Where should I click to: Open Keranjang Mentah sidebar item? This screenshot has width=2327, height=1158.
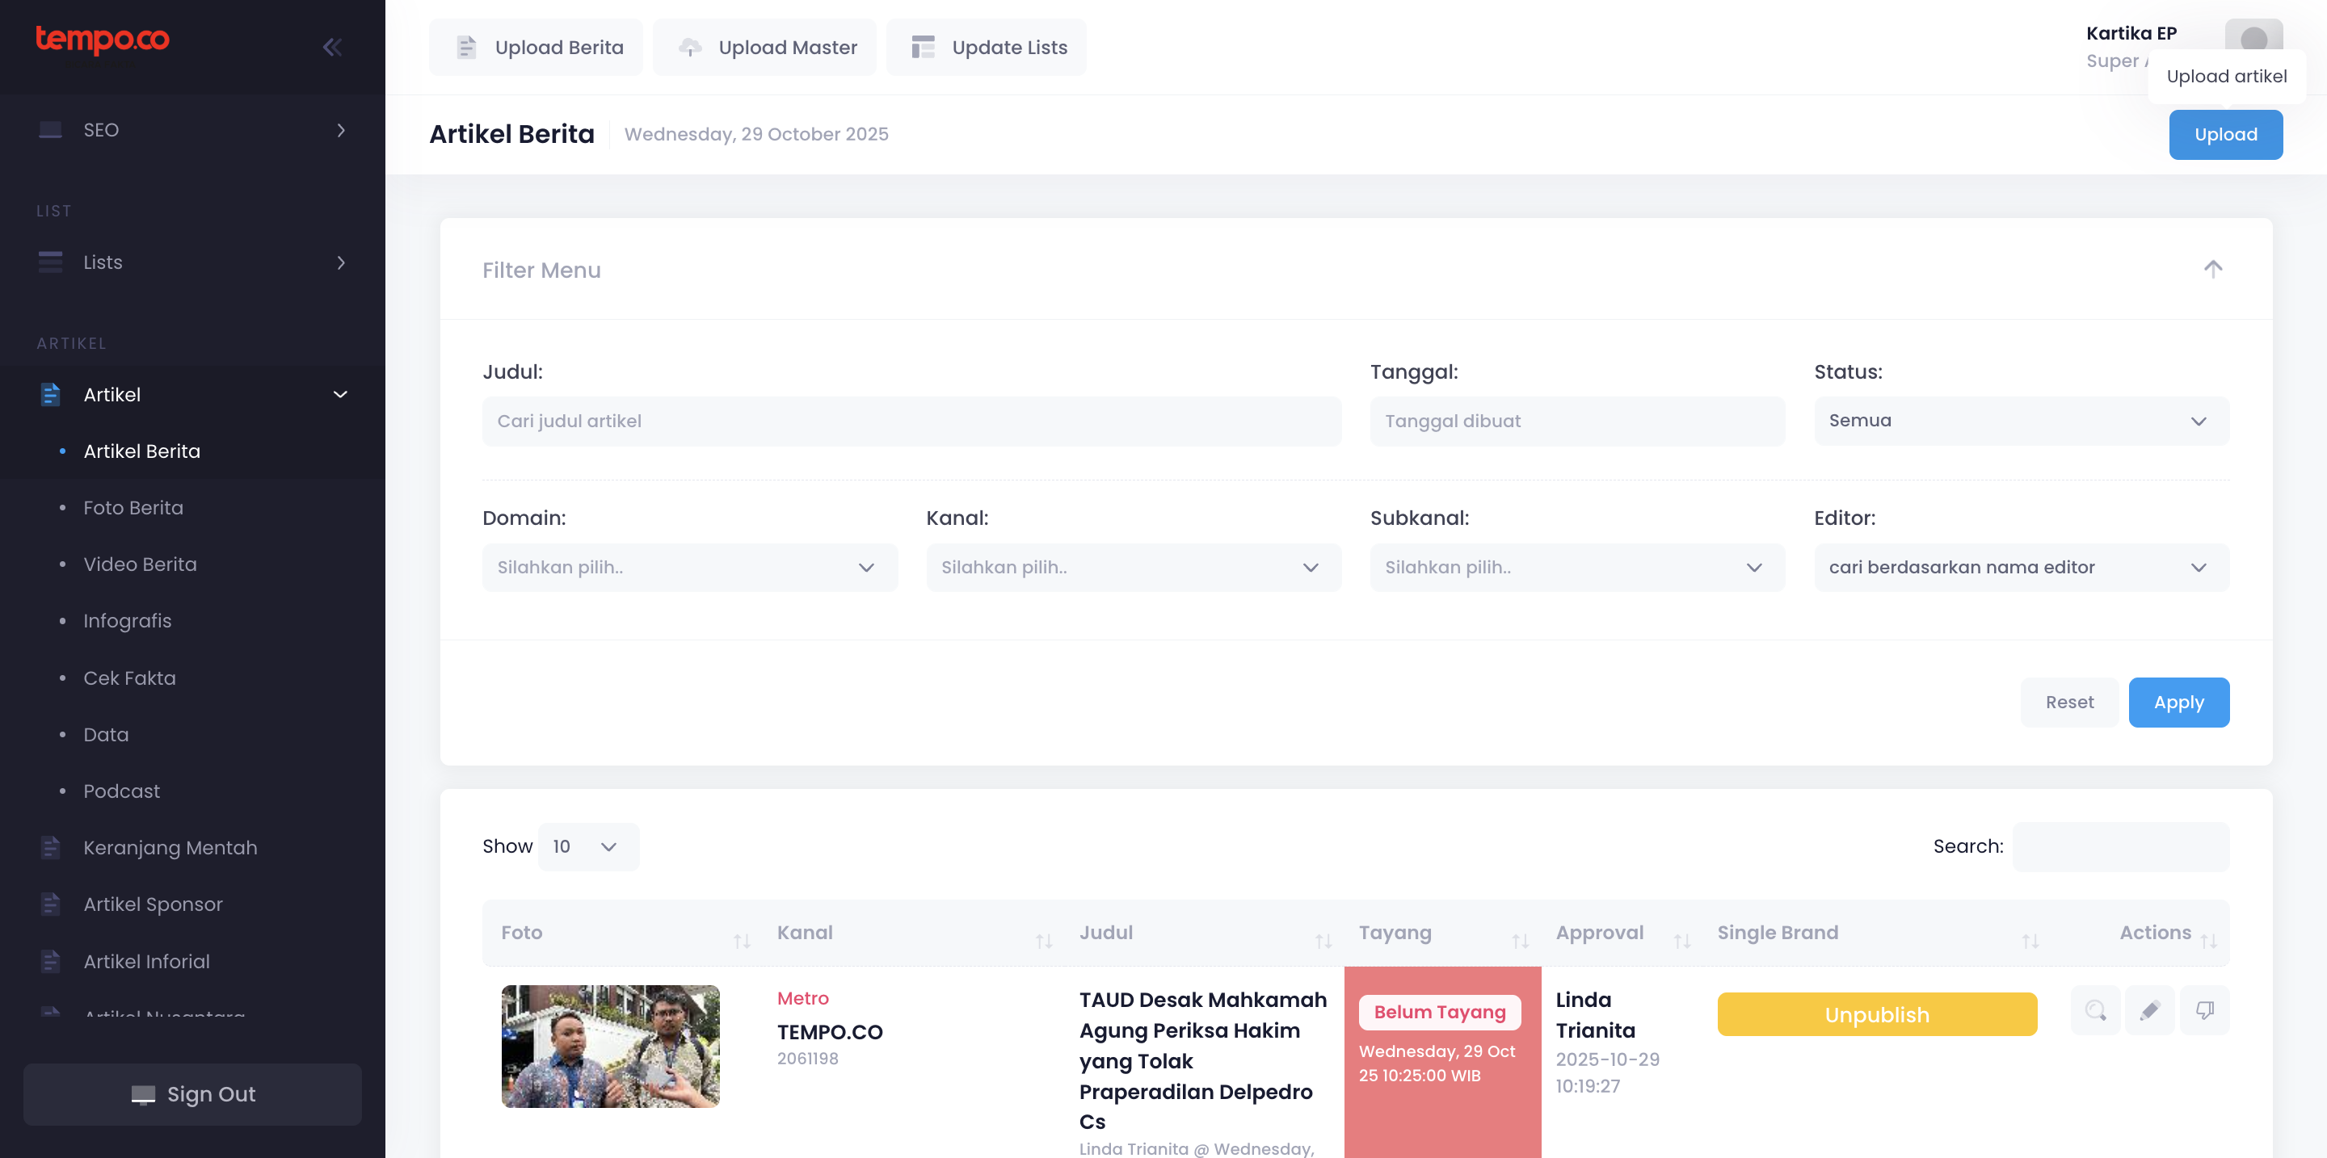coord(170,848)
